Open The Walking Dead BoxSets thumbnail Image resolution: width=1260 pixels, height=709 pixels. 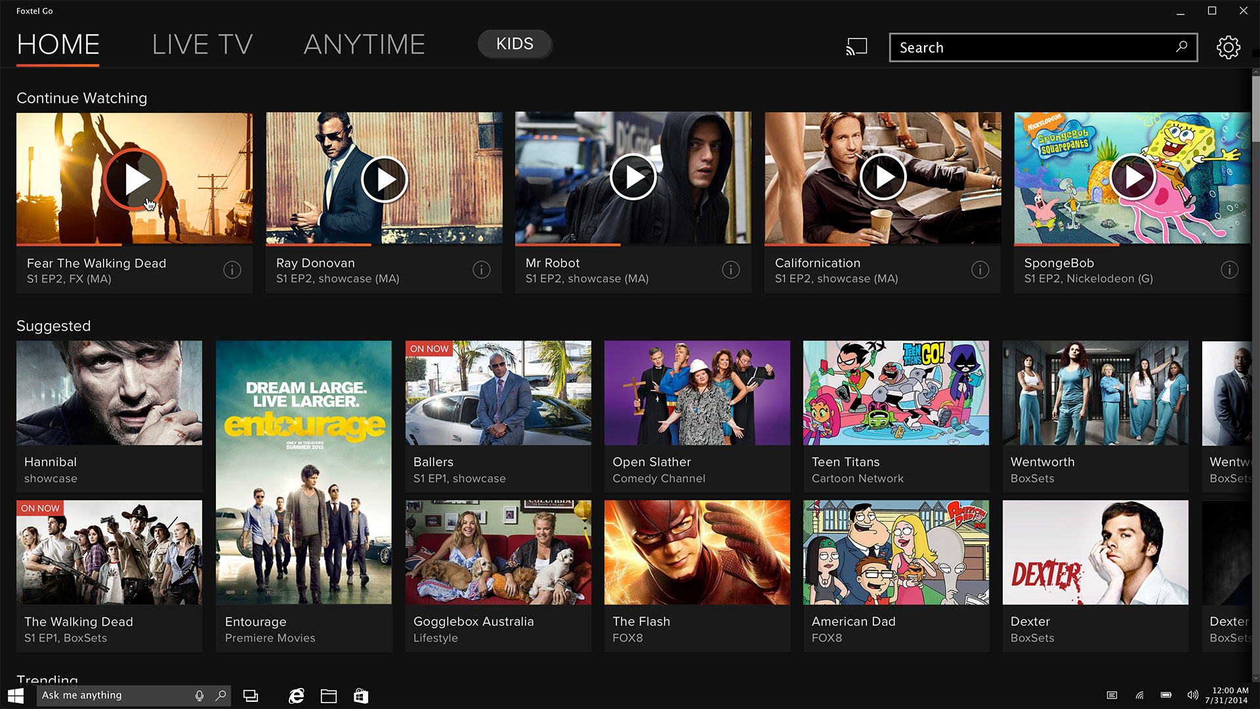[x=109, y=552]
